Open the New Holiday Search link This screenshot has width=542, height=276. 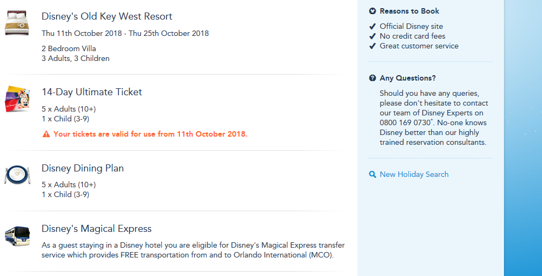tap(414, 175)
